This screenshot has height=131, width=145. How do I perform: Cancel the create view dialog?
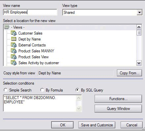[x=131, y=125]
